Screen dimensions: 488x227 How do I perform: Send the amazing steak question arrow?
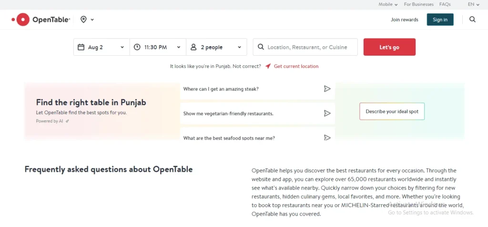click(327, 89)
